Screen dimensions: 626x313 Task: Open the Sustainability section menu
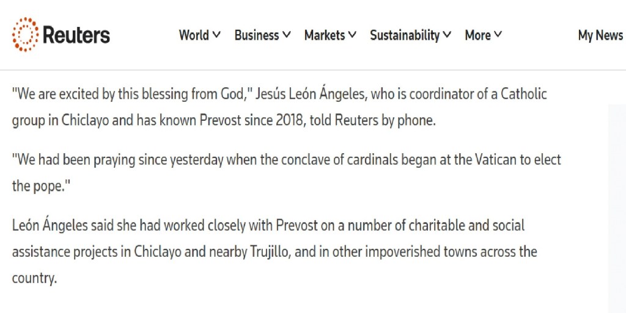(404, 35)
